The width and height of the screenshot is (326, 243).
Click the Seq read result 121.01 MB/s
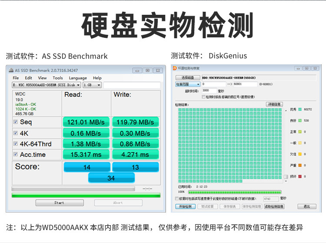pos(86,122)
